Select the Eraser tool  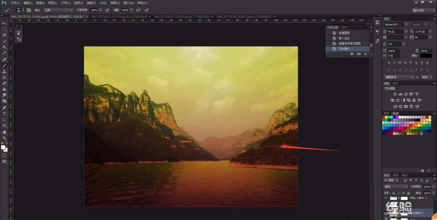4,83
